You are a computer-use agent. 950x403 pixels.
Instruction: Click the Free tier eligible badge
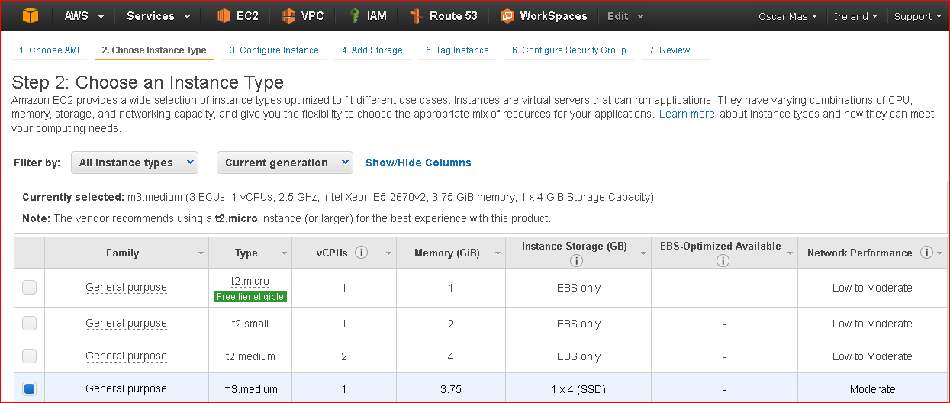250,297
